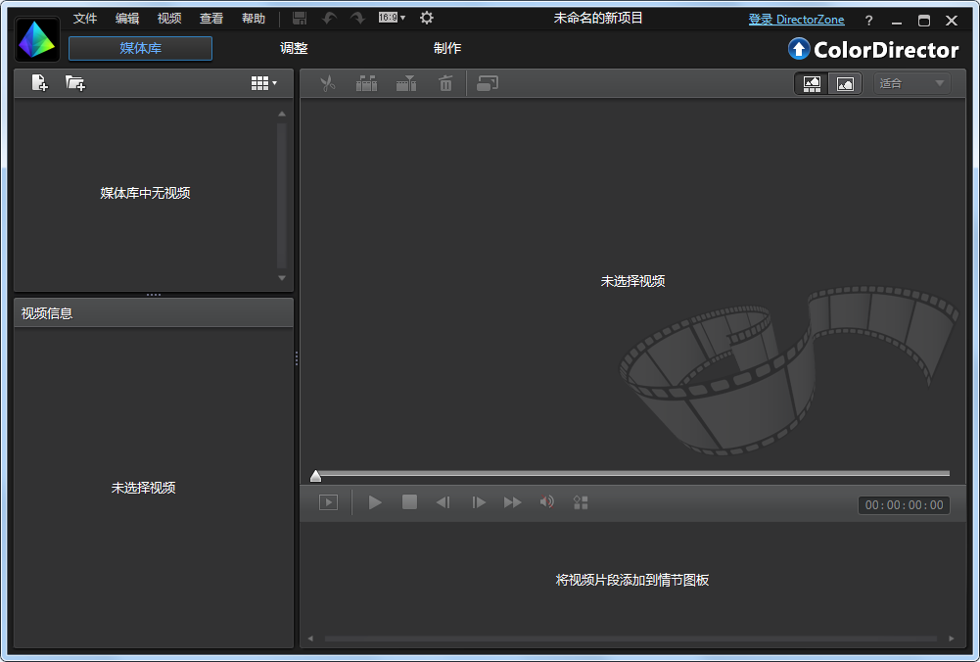980x662 pixels.
Task: Select the split video (scissors) tool
Action: click(327, 83)
